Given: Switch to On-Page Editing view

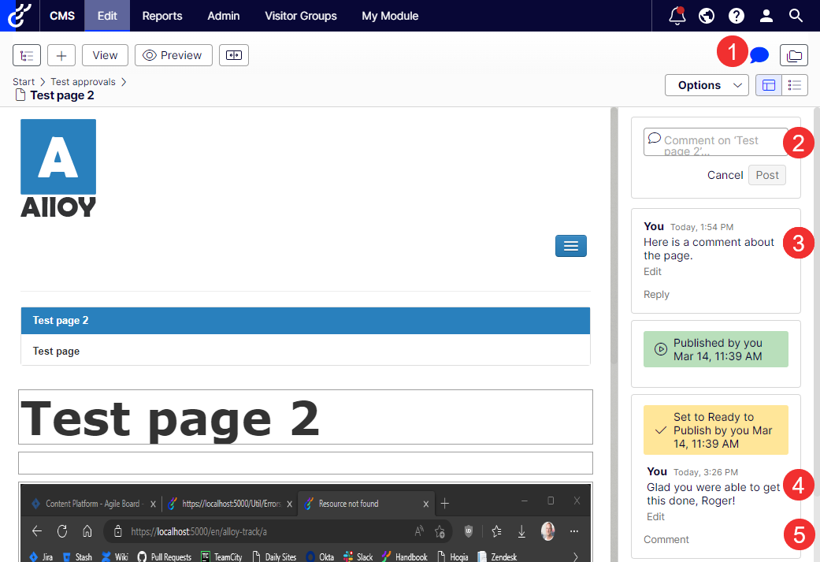Looking at the screenshot, I should coord(769,85).
